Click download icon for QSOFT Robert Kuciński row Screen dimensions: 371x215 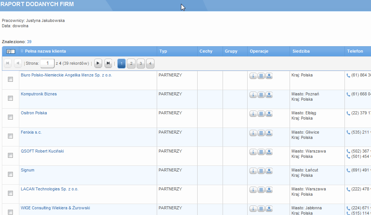coord(269,152)
